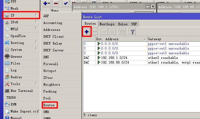Switch to the Nexthops tab
Viewport: 200px width, 119px height.
(107, 24)
